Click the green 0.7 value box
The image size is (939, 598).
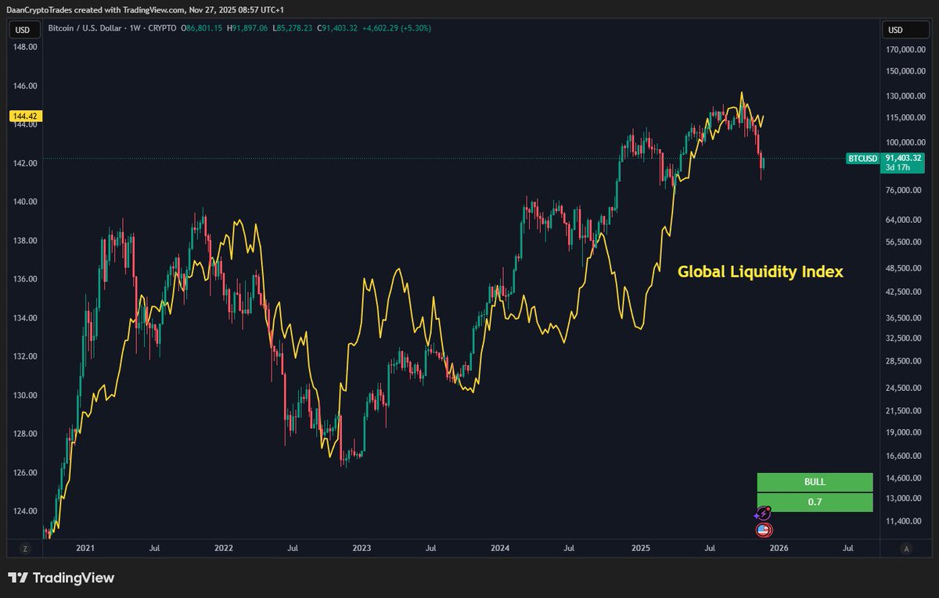[x=815, y=503]
